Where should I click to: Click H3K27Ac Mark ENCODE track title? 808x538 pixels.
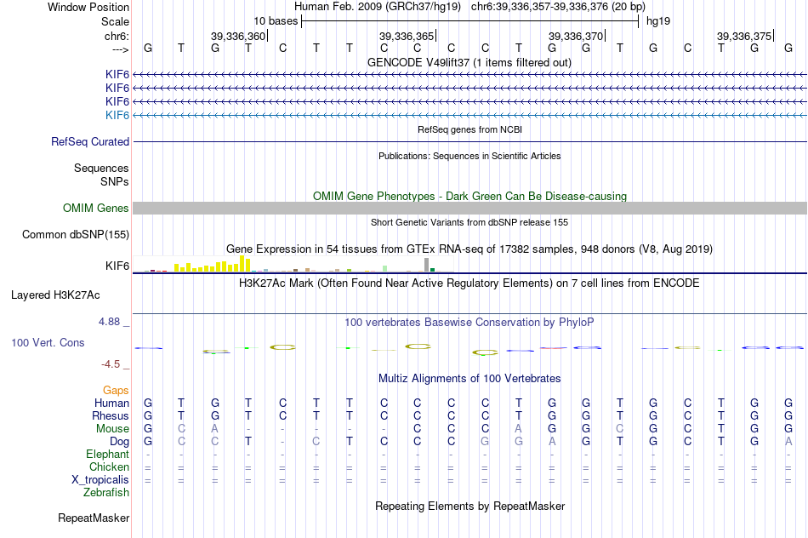(x=469, y=283)
